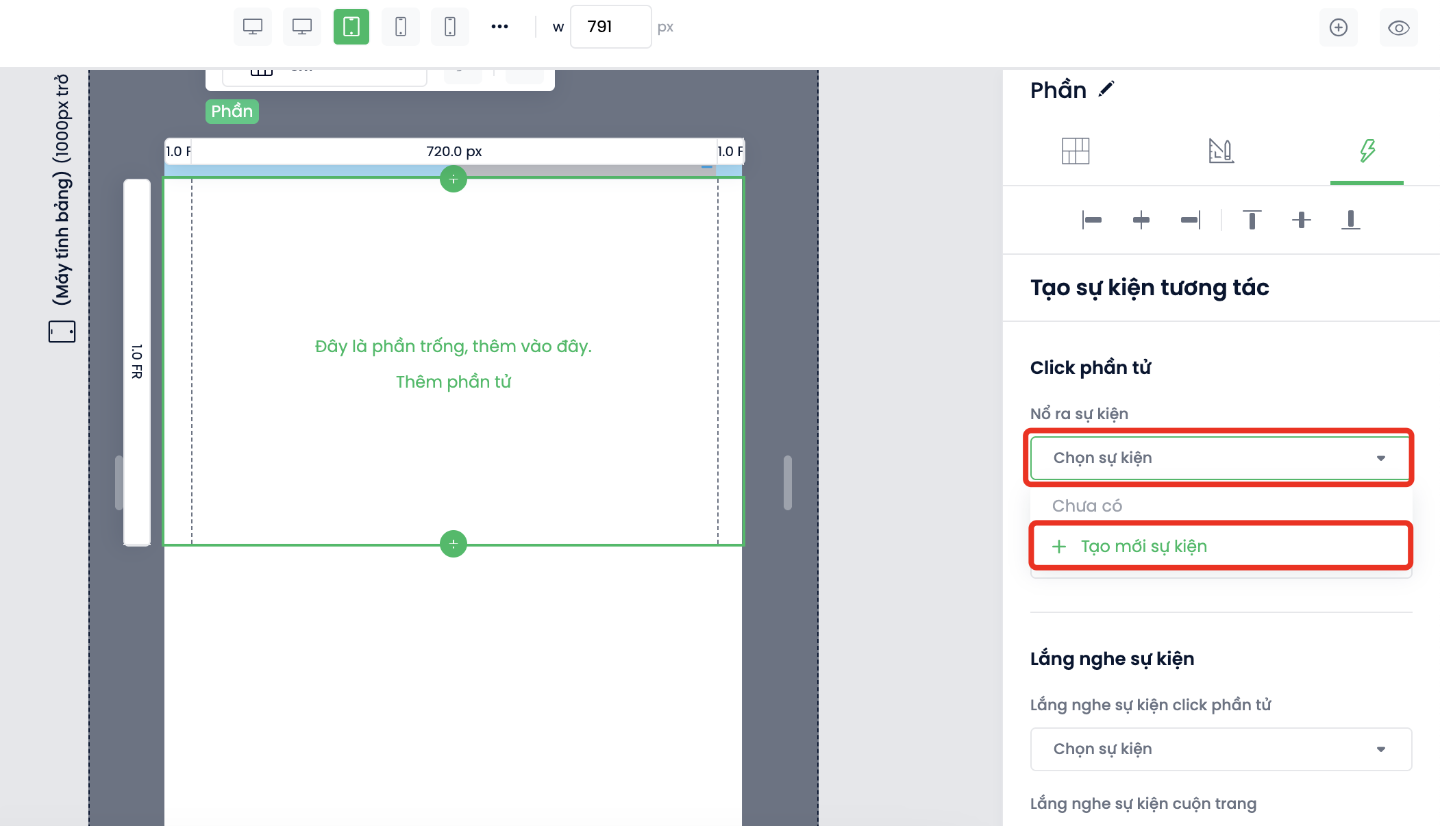The height and width of the screenshot is (826, 1440).
Task: Open the grid layout tab
Action: (1075, 151)
